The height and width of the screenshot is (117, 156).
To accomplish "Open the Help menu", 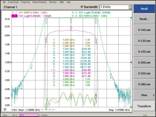I will (68, 2).
